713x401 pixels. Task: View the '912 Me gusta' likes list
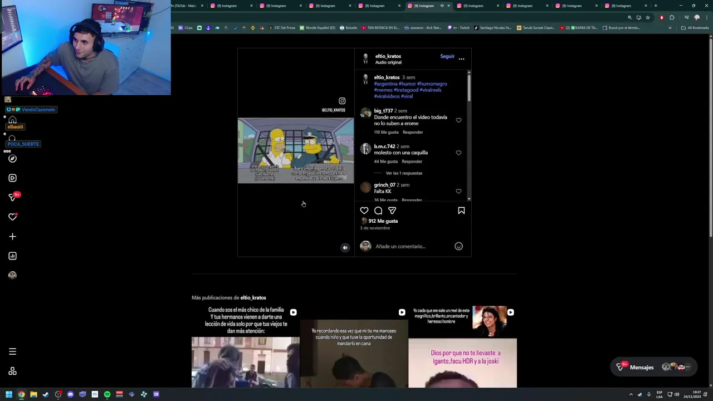(x=383, y=221)
